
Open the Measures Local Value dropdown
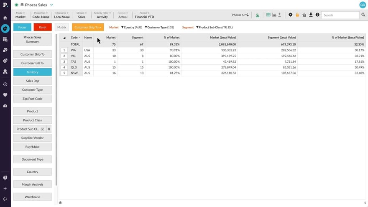[x=62, y=15]
